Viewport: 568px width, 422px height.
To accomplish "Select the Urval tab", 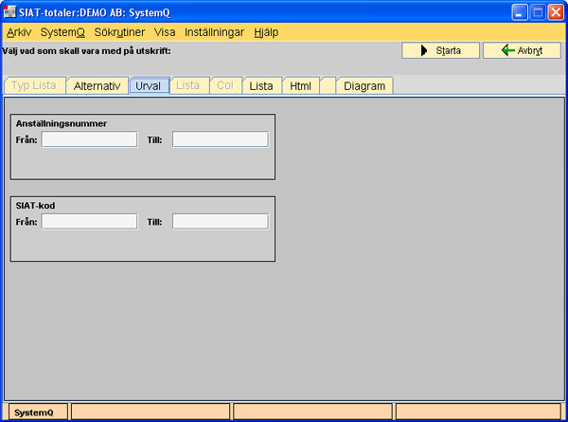I will [149, 86].
